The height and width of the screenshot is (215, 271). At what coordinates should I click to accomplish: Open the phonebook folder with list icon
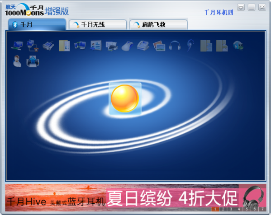[x=206, y=46]
